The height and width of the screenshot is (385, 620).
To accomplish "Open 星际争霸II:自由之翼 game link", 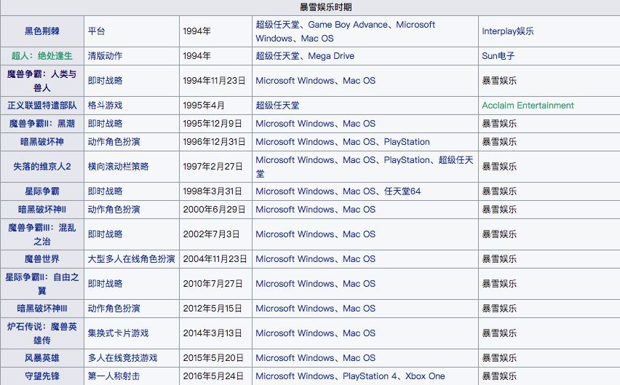I will coord(42,284).
